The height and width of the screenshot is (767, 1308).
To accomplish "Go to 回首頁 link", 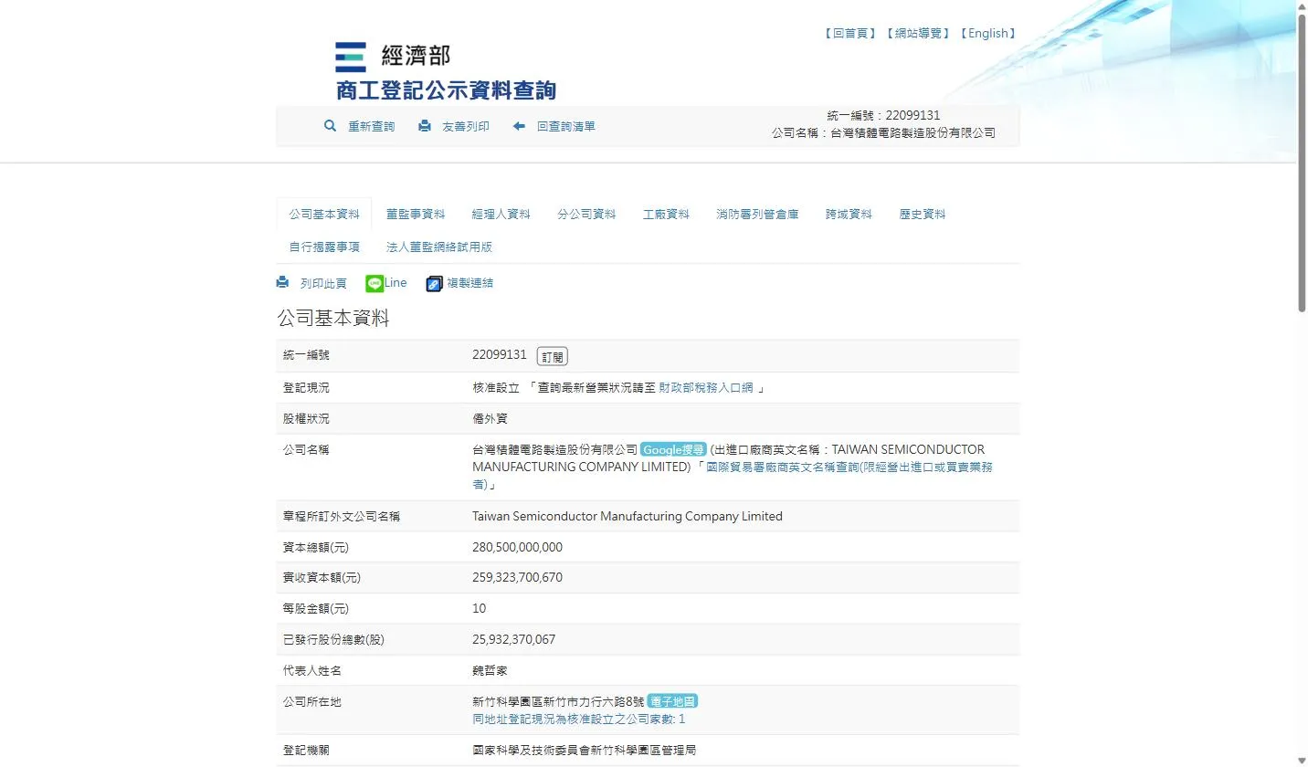I will [849, 34].
